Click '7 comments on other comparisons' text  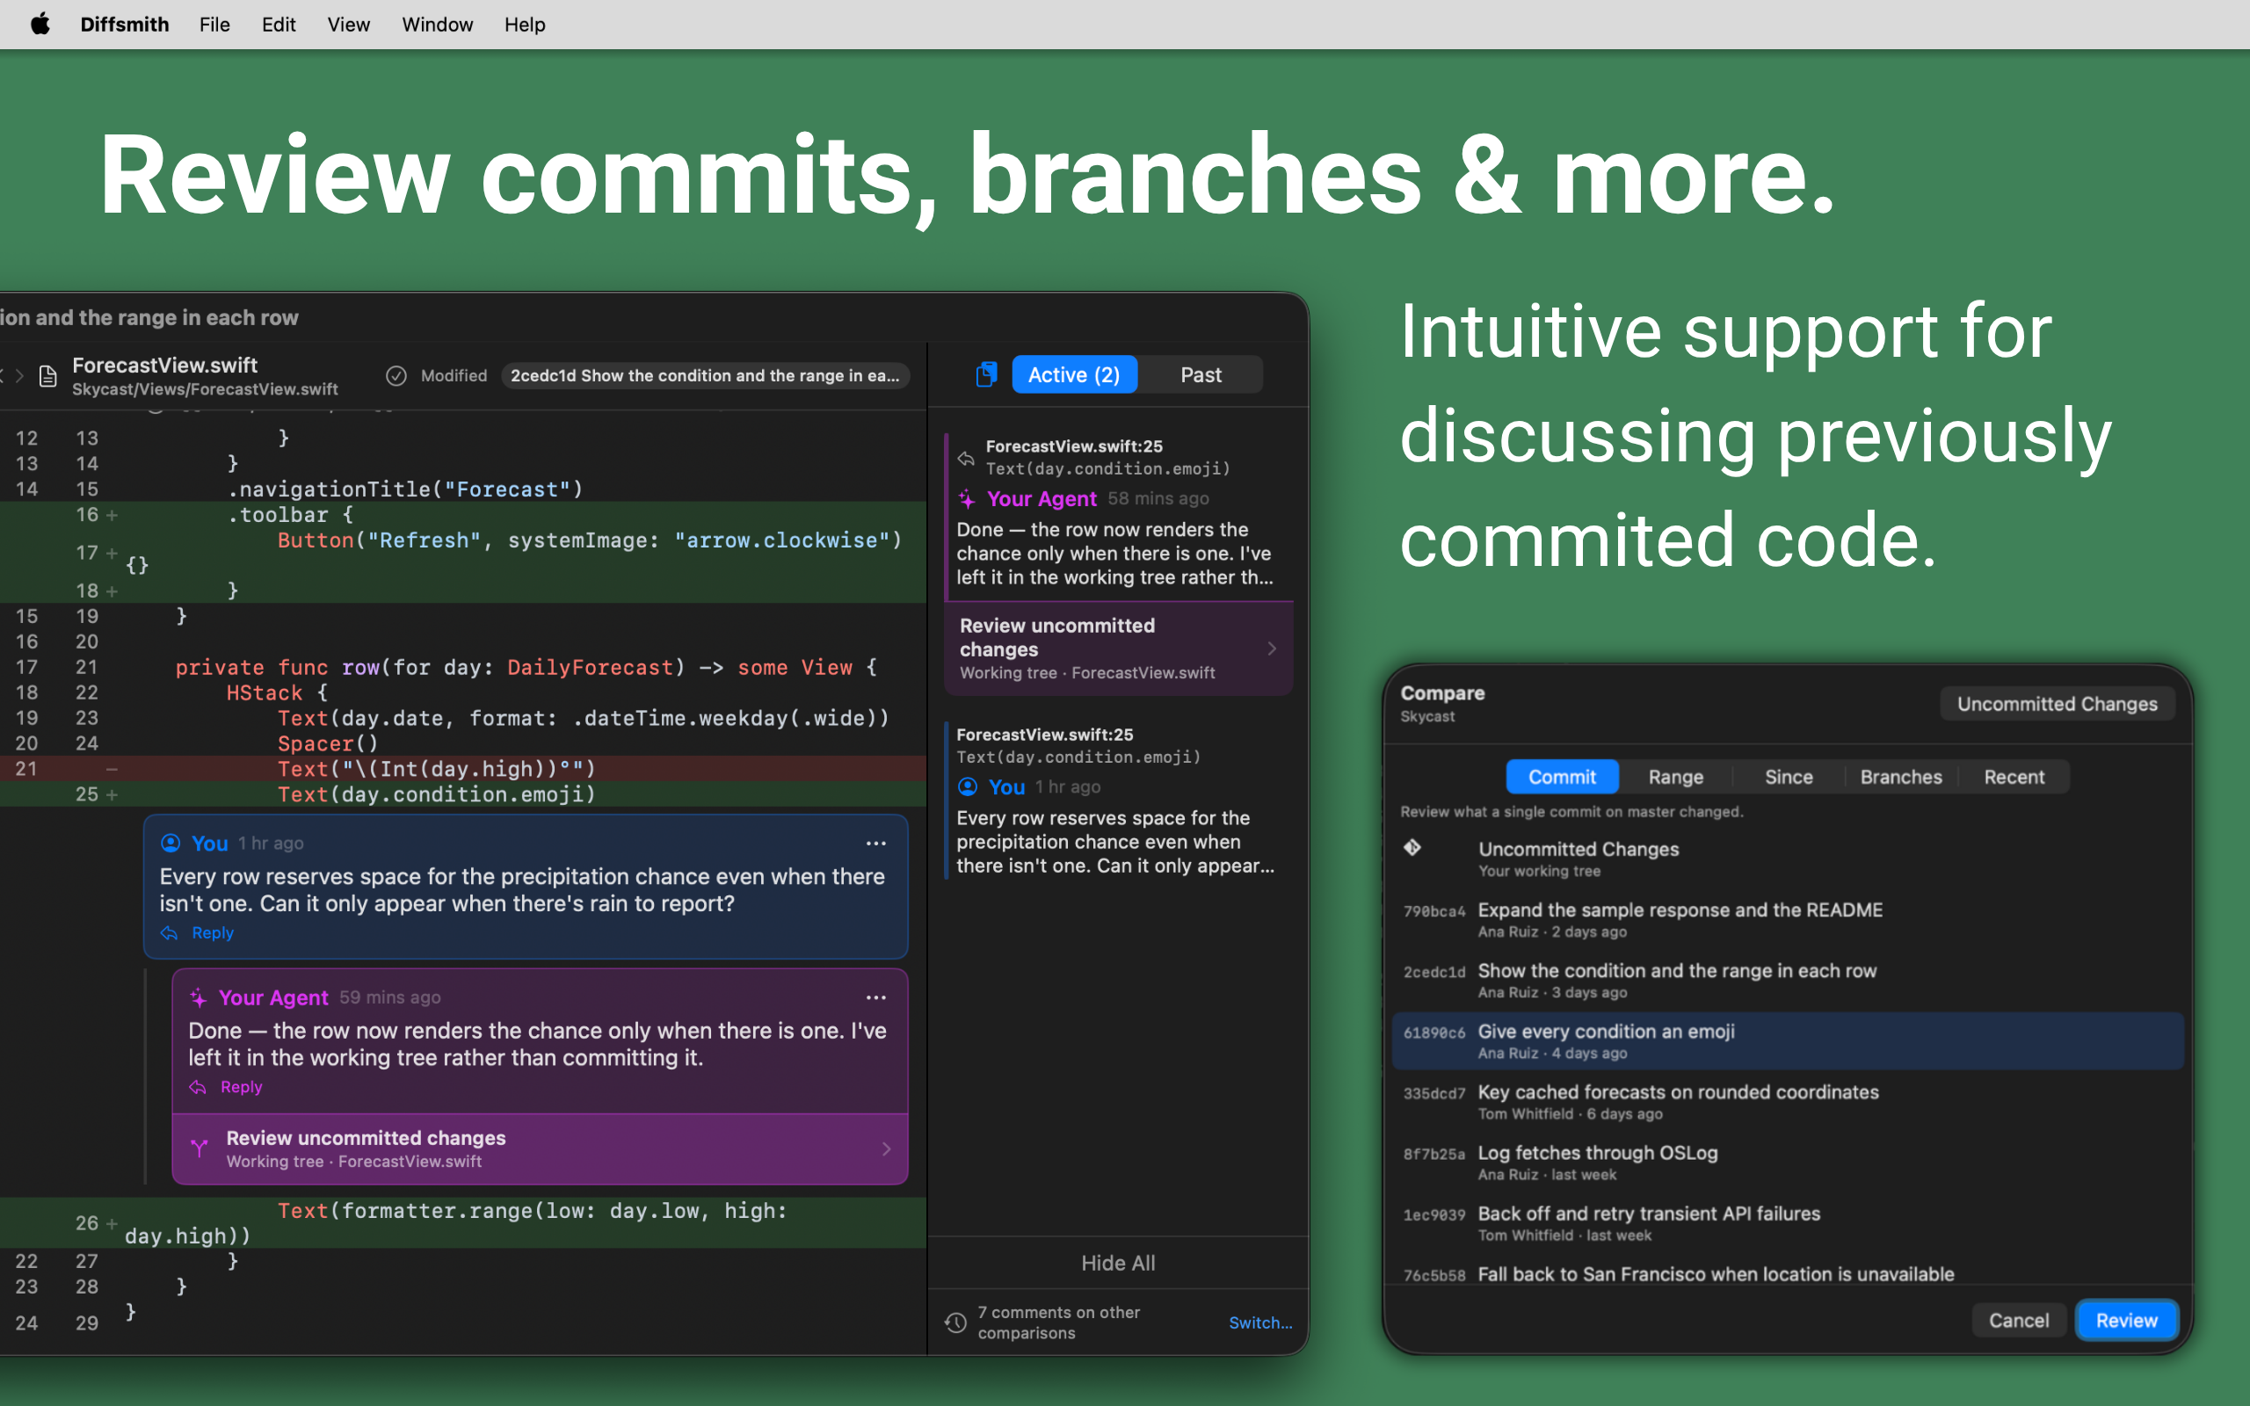pos(1058,1323)
